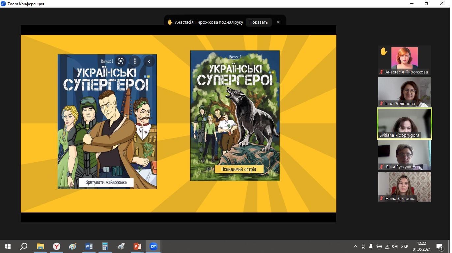
Task: Launch Yandex Browser from the taskbar
Action: coord(57,246)
